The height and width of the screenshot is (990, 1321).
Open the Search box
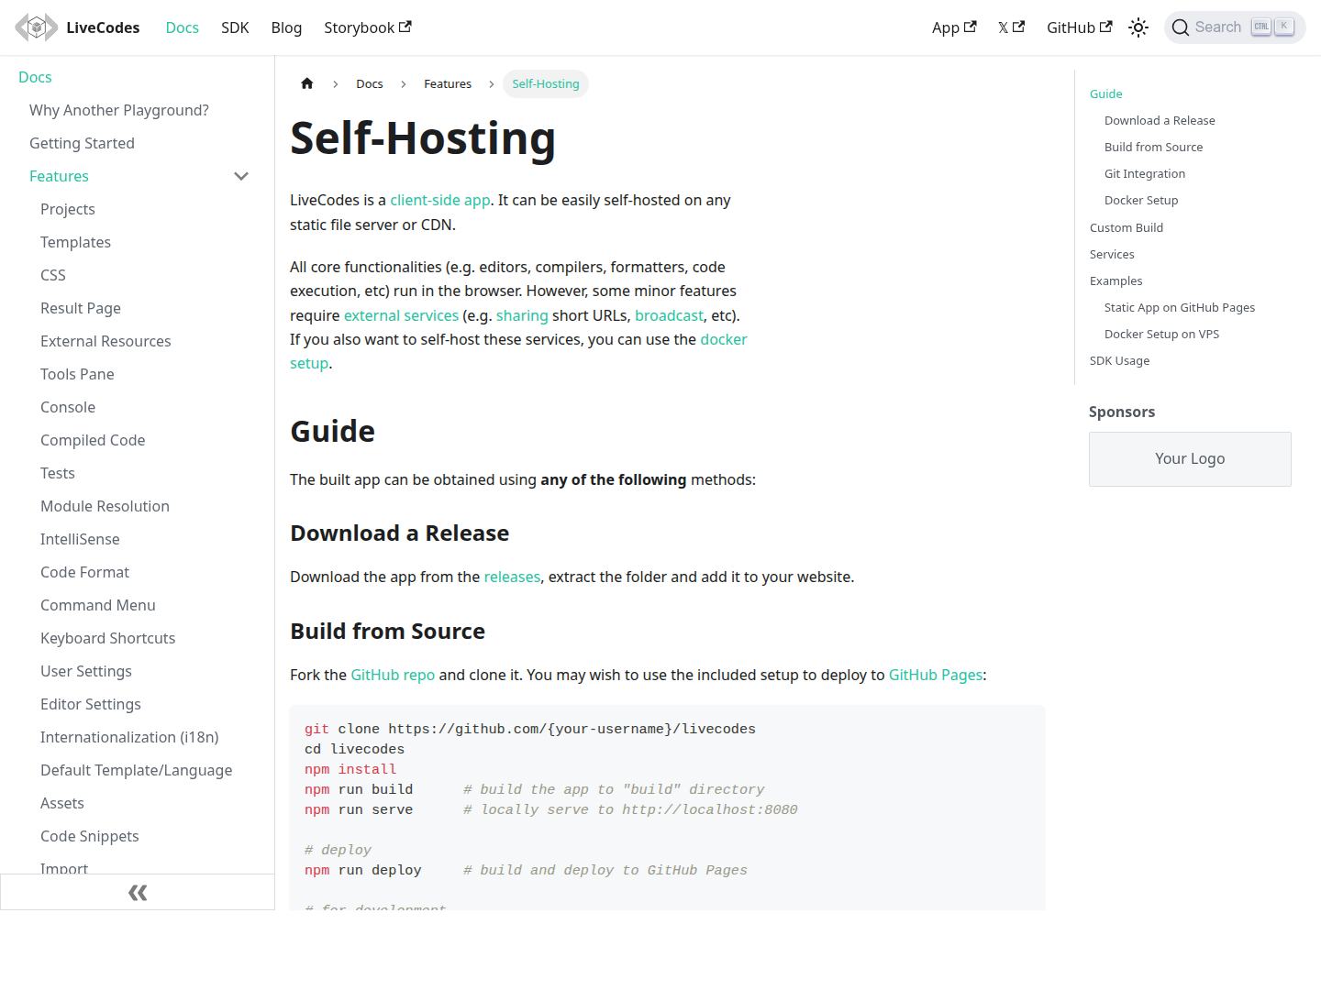click(1235, 27)
